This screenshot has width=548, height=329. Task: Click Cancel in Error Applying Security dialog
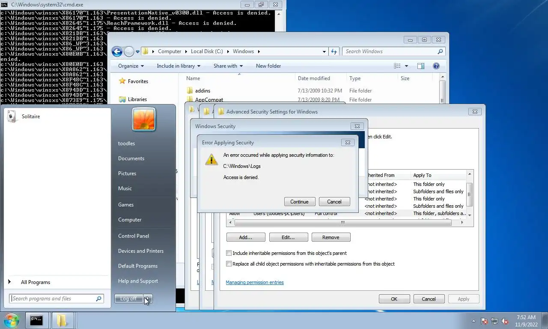pyautogui.click(x=334, y=202)
